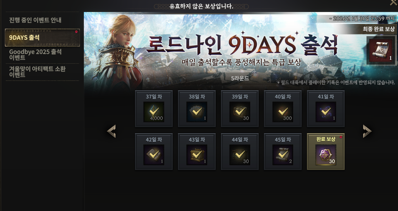Go to next round with right arrow
Image resolution: width=398 pixels, height=211 pixels.
(x=367, y=131)
